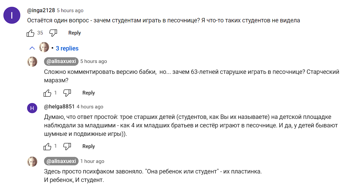Open the 4 hours ago timestamp link
The image size is (342, 185).
click(x=90, y=107)
